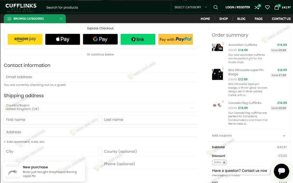Pay with Amazon Pay

click(25, 39)
